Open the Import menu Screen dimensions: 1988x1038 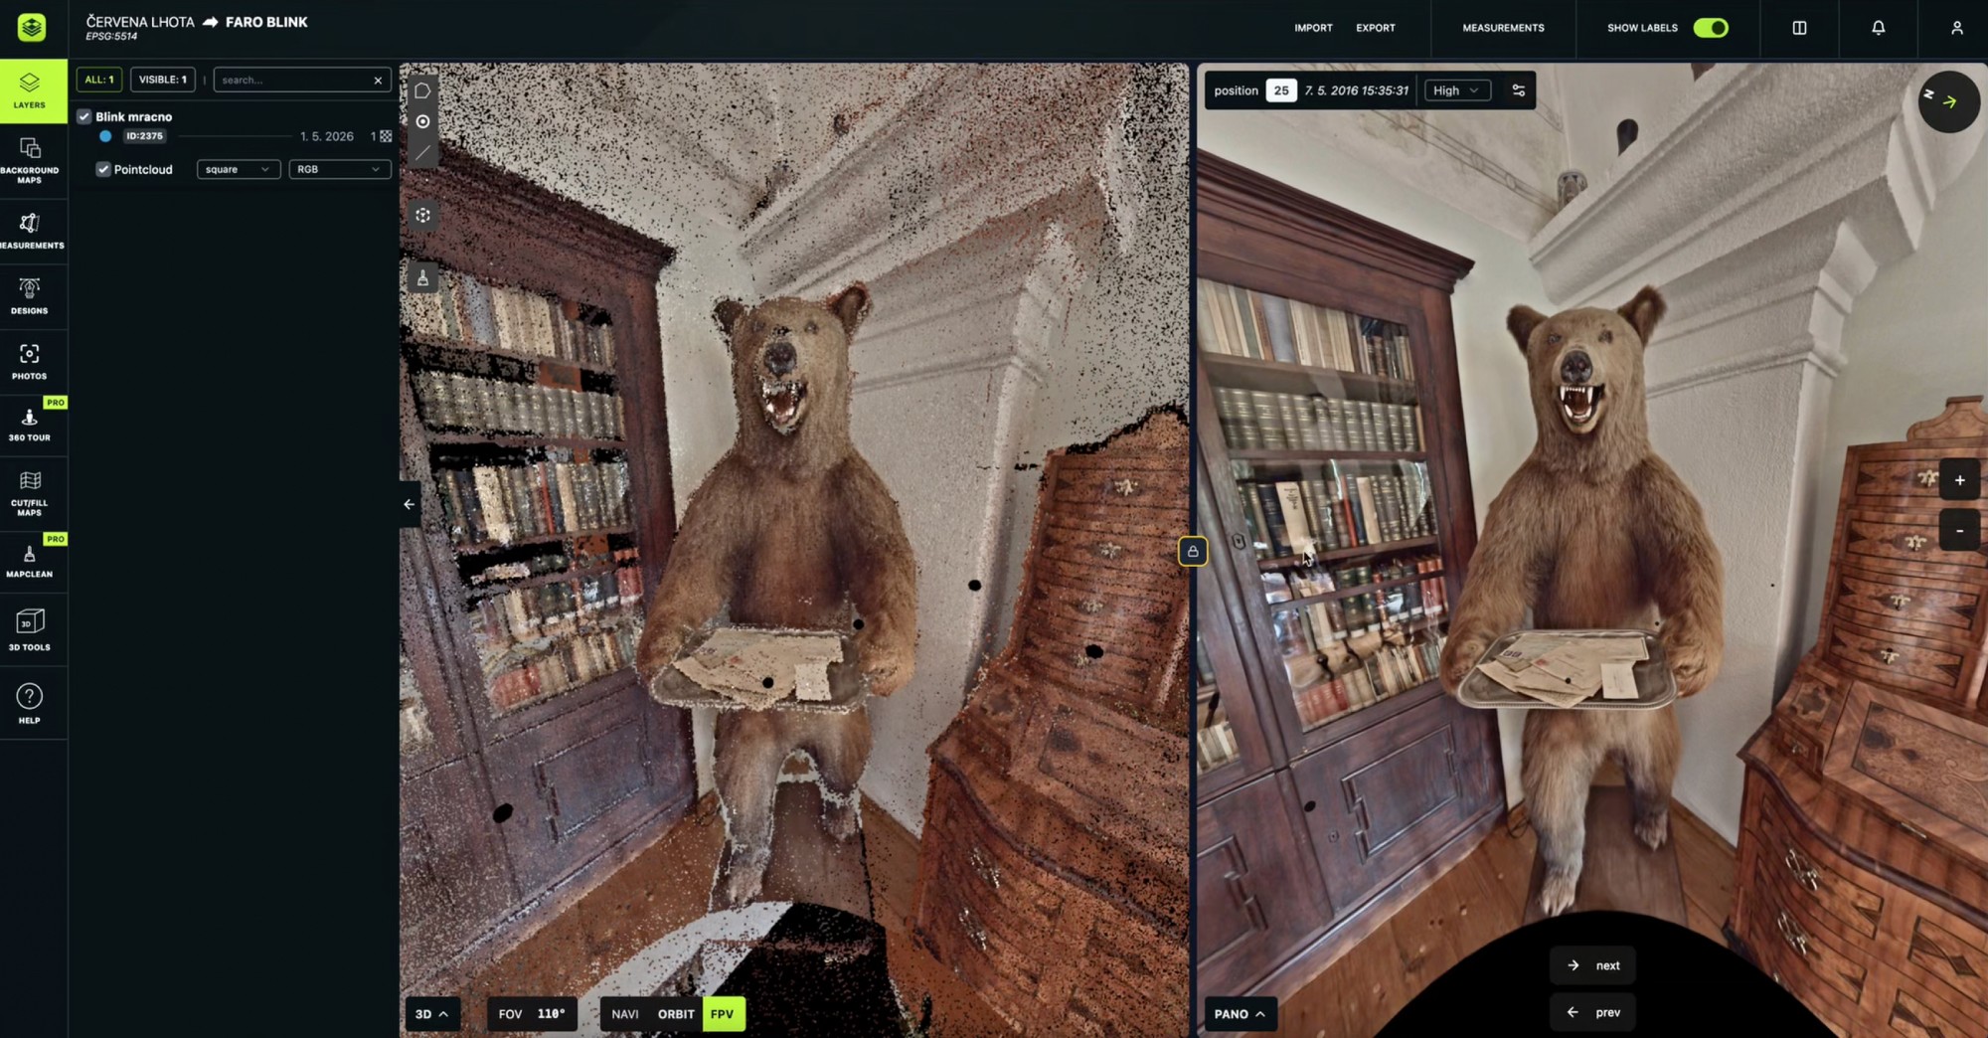point(1313,28)
